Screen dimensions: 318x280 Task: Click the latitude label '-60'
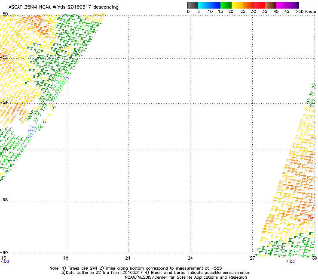[x=4, y=253]
